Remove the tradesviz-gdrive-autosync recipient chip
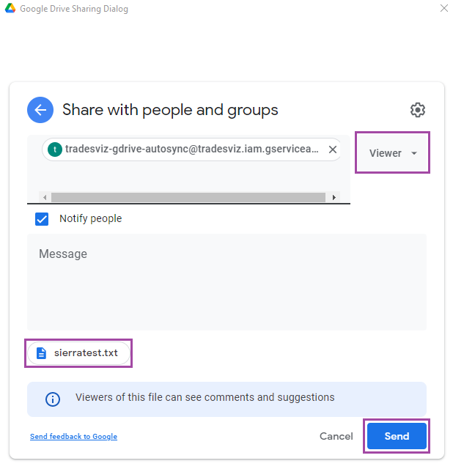 332,149
